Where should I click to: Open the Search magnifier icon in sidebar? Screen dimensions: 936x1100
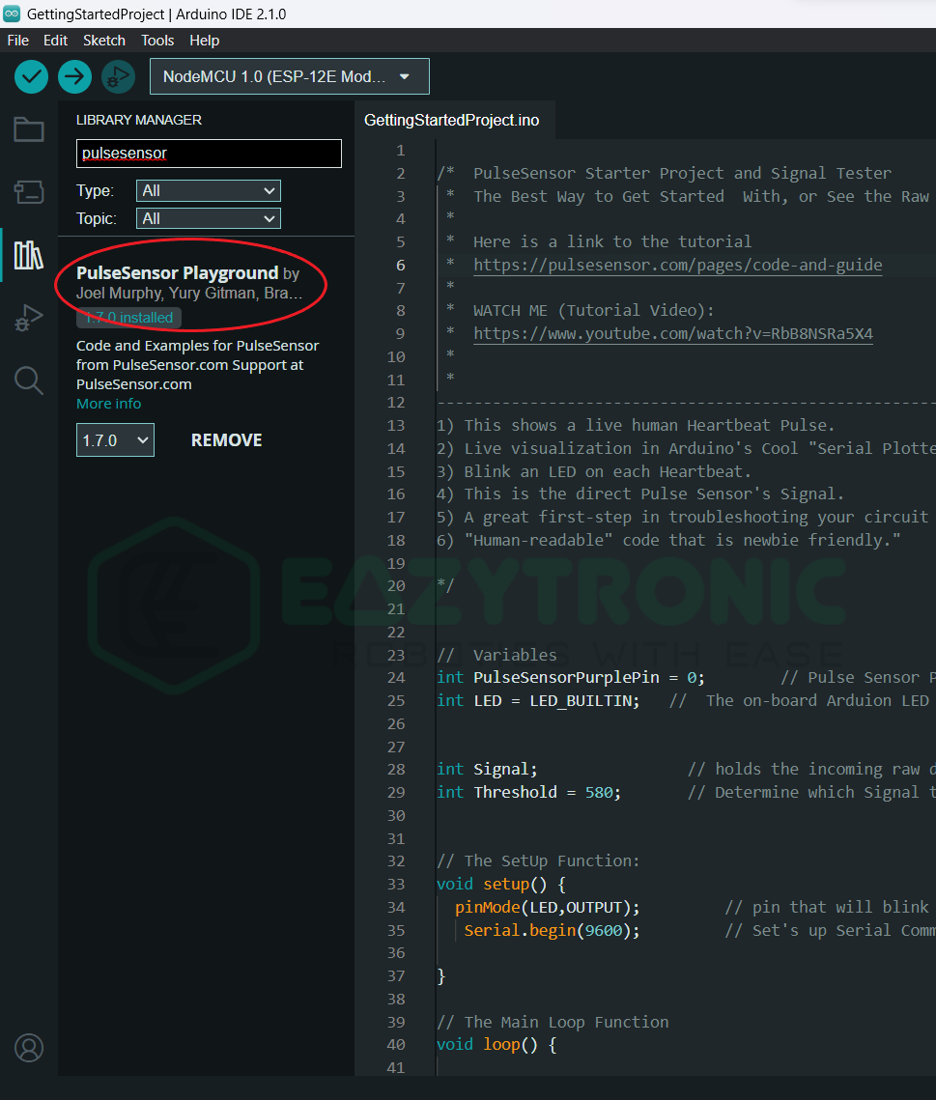click(29, 381)
